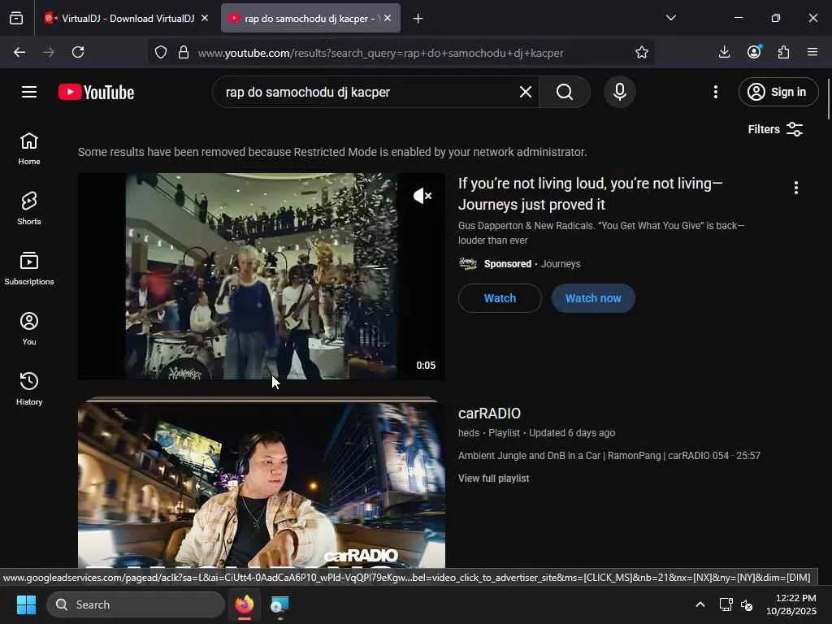Open the carRADIO playlist title

489,414
